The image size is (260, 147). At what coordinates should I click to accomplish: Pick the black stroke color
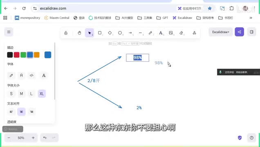[10, 55]
